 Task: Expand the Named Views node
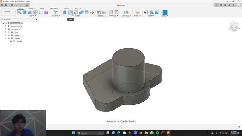tap(6, 29)
